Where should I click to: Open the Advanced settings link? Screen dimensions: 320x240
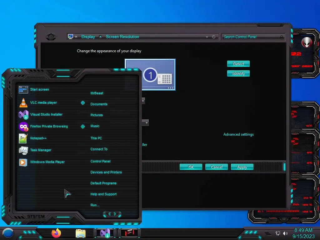(238, 134)
